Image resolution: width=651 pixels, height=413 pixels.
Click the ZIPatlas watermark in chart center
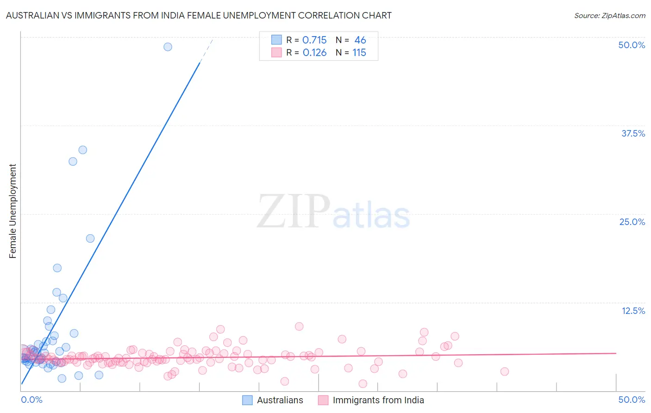pos(333,213)
